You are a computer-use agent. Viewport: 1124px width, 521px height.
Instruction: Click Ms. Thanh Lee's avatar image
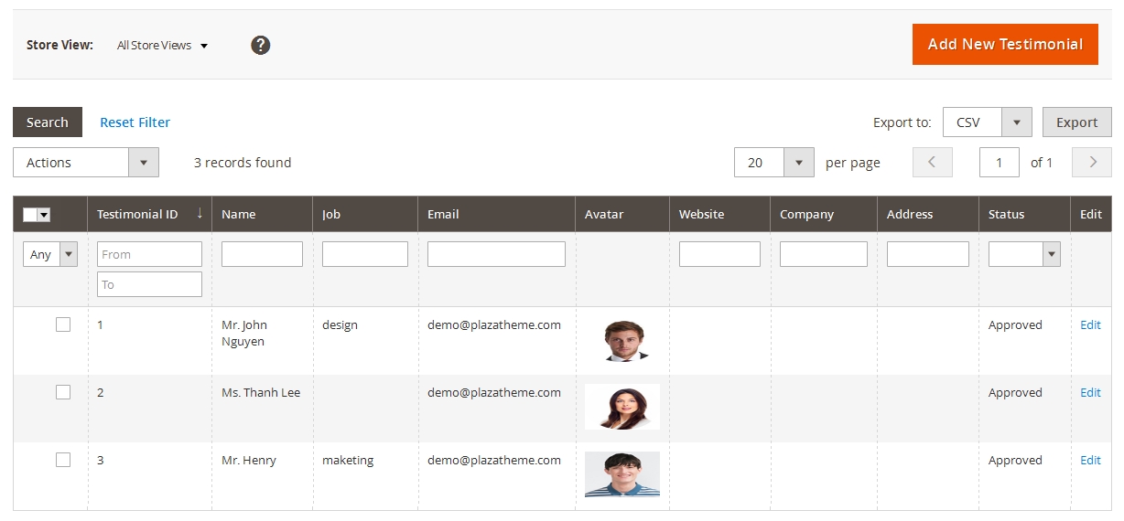(622, 407)
